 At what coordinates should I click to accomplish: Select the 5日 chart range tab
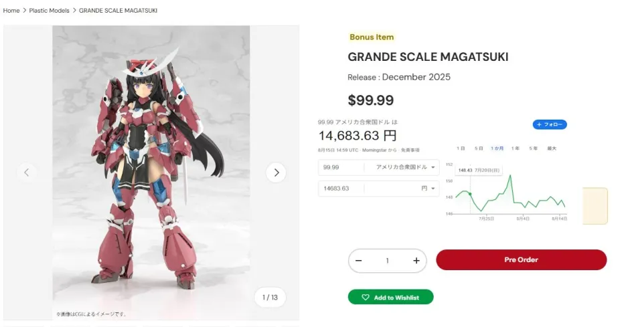[479, 148]
